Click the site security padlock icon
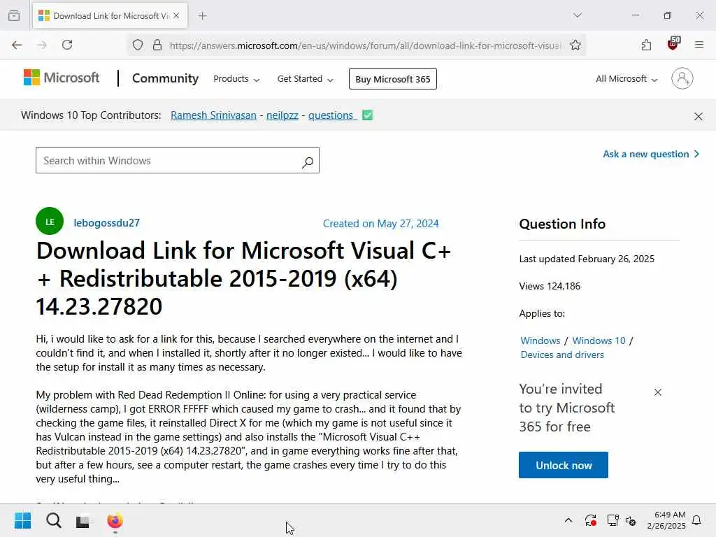 tap(157, 45)
